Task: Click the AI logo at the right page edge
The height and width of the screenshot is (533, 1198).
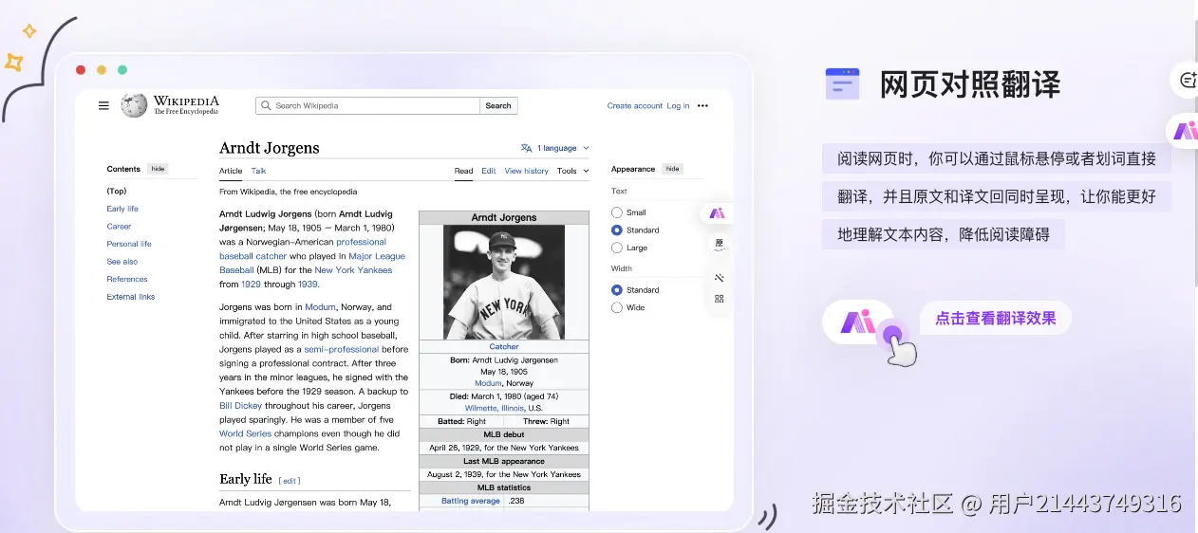Action: (1185, 131)
